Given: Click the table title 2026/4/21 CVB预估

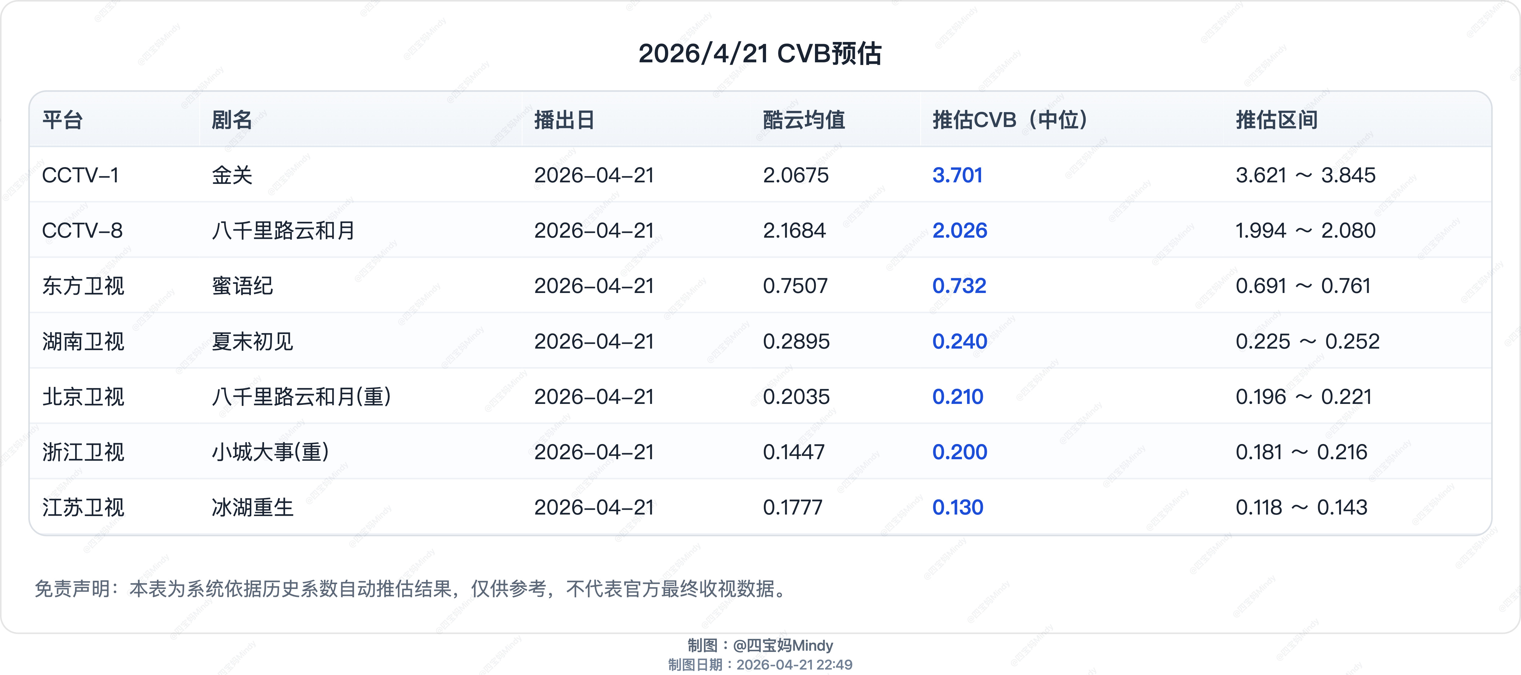Looking at the screenshot, I should pos(761,55).
